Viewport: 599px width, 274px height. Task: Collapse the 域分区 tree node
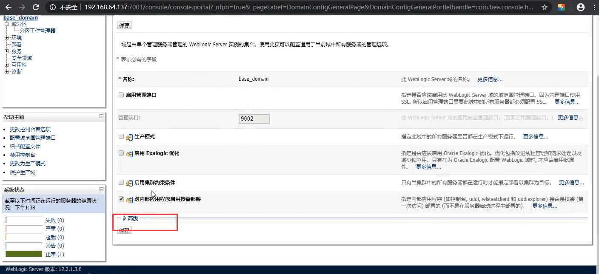pyautogui.click(x=6, y=24)
